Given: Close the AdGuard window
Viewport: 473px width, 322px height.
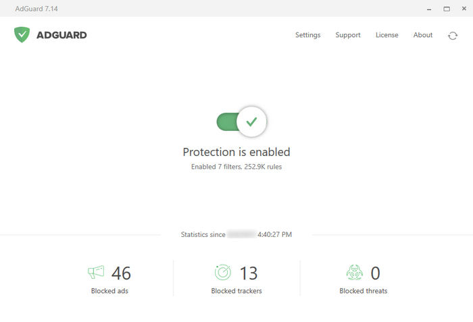Looking at the screenshot, I should [x=464, y=9].
